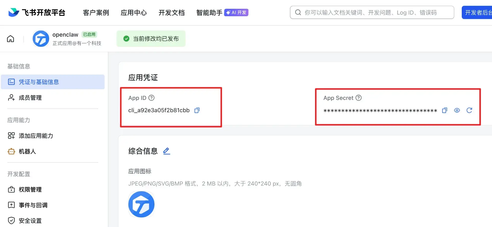Copy the App Secret value
Viewport: 492px width, 227px height.
(445, 110)
